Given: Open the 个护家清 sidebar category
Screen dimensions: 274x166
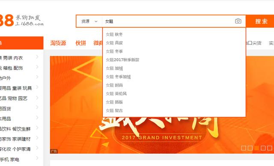Looking at the screenshot, I should point(21,149).
